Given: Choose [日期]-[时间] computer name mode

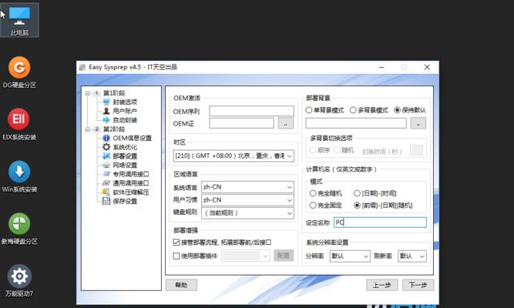Looking at the screenshot, I should [357, 193].
